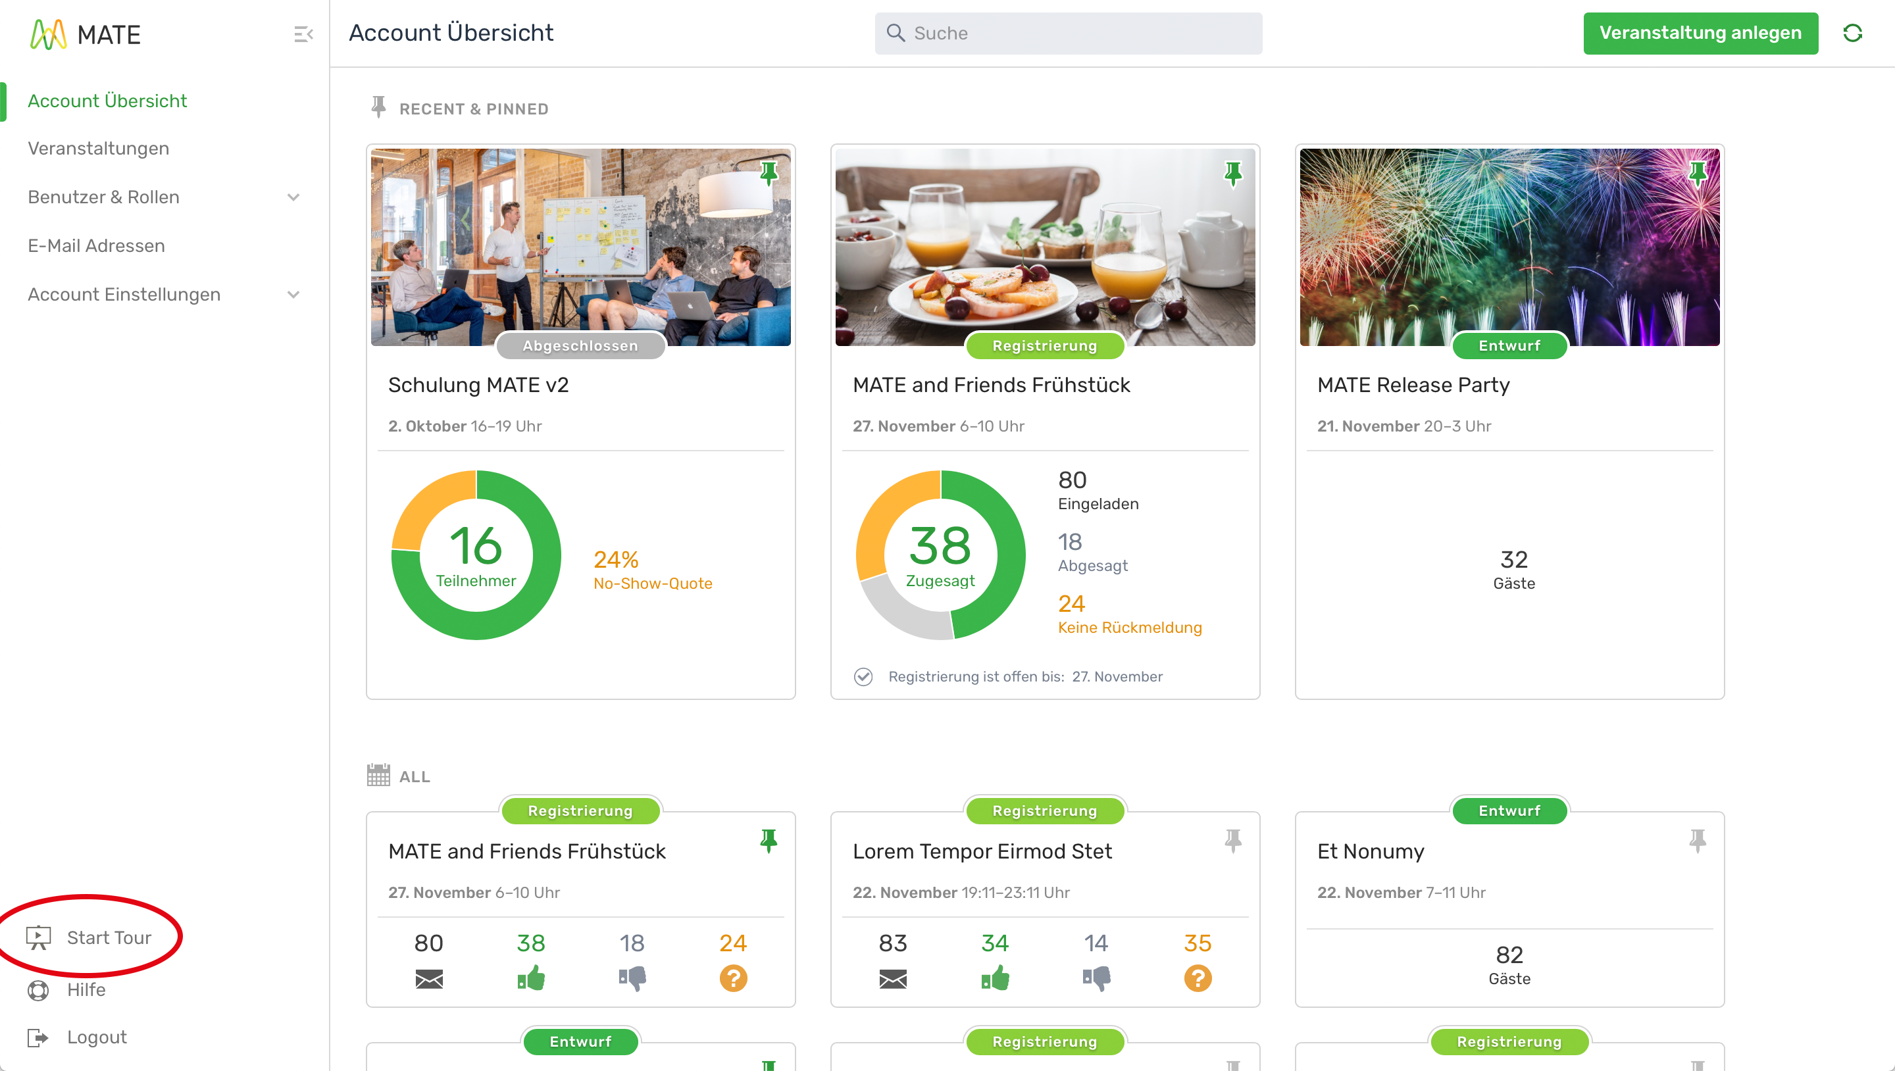Click question mark icon under 35
The height and width of the screenshot is (1071, 1895).
click(x=1198, y=978)
